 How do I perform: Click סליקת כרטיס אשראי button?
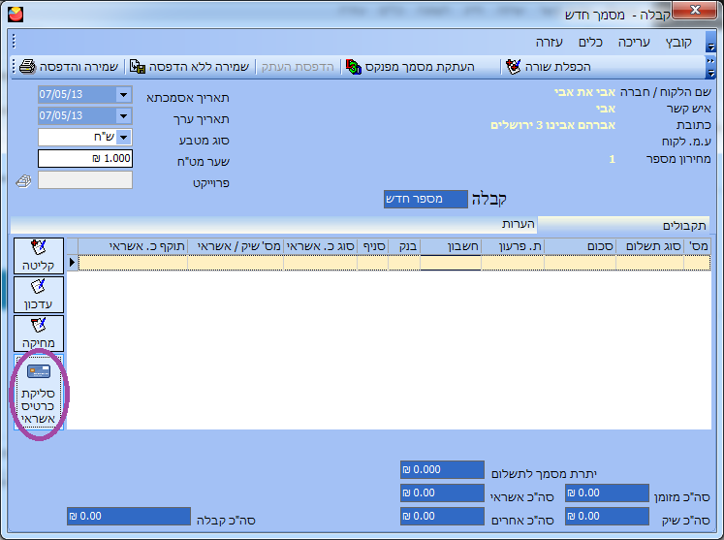pos(39,393)
